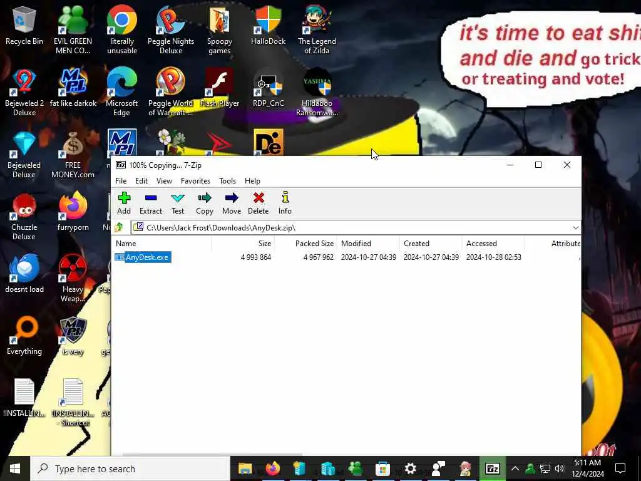Open the Favorites menu

(x=195, y=181)
